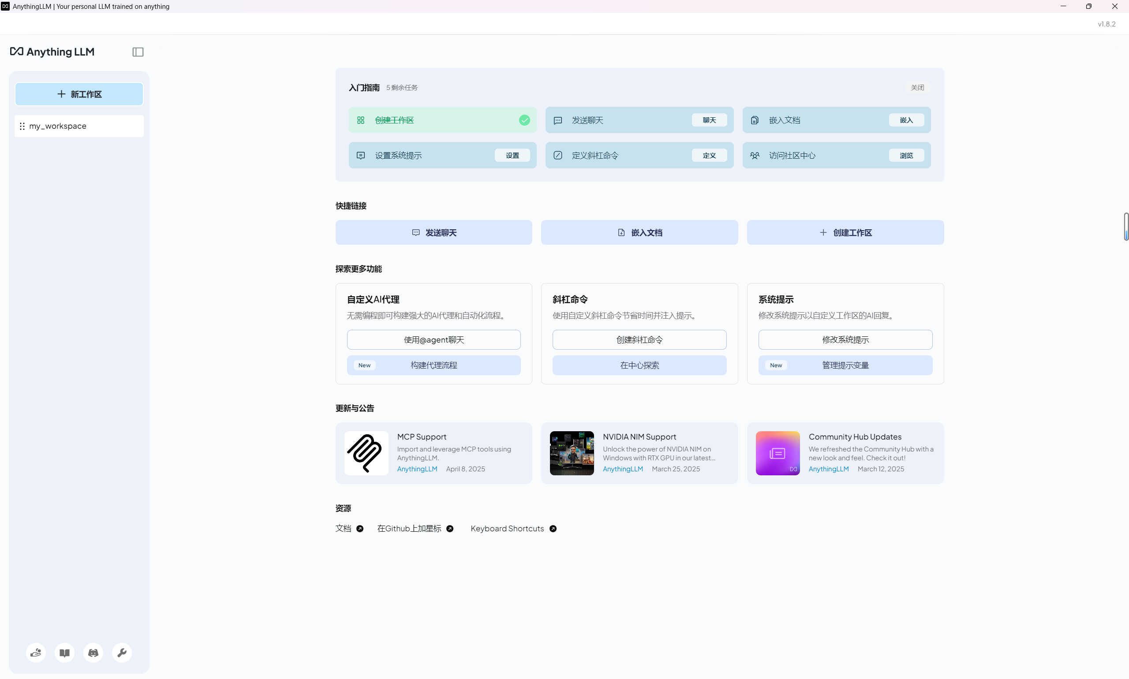Viewport: 1129px width, 679px height.
Task: Click the 聊天 button in 发送聊天 task
Action: [709, 120]
